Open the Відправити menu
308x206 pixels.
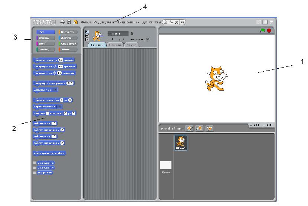click(x=129, y=22)
